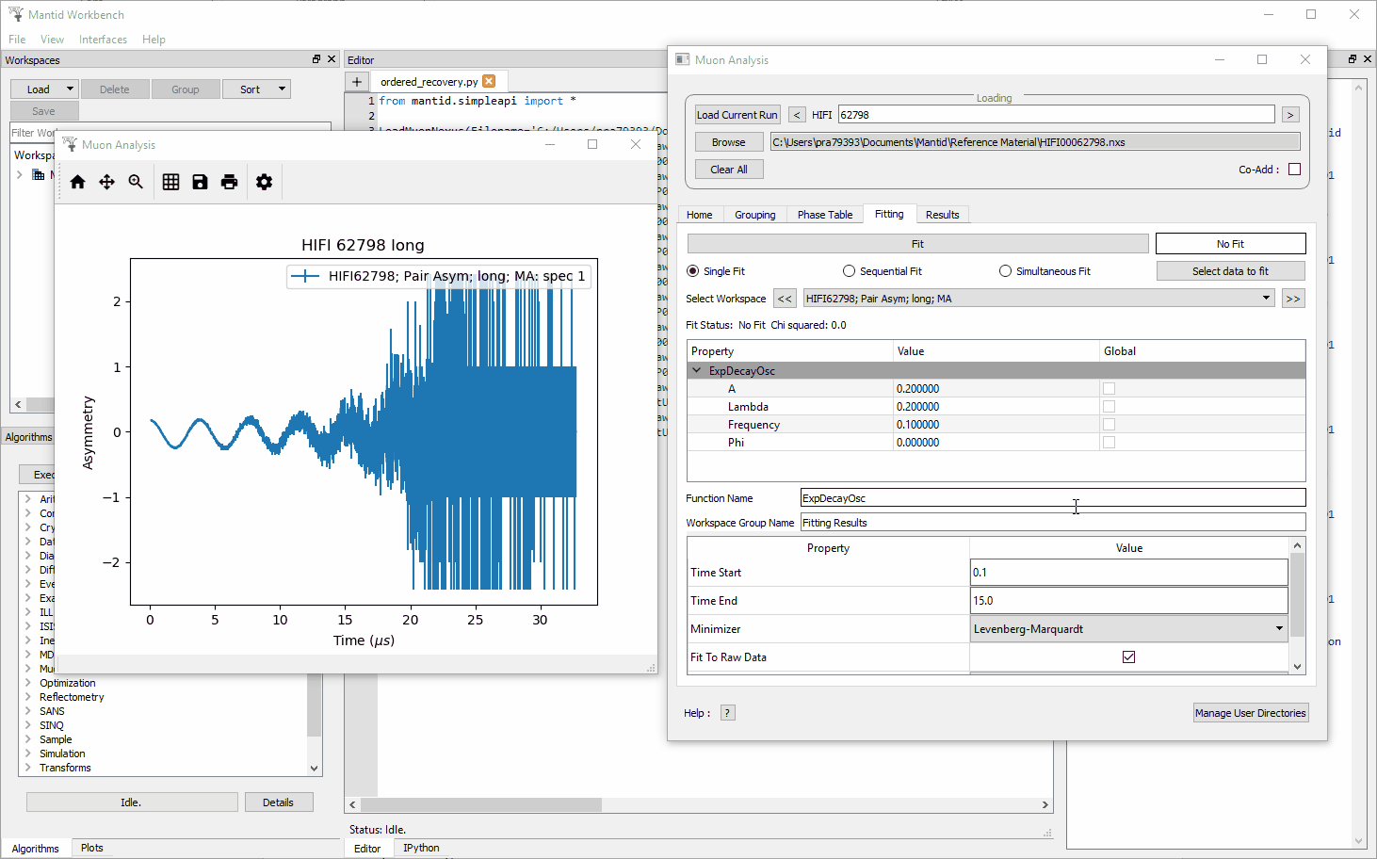
Task: Enable the Co-Add checkbox
Action: tap(1294, 170)
